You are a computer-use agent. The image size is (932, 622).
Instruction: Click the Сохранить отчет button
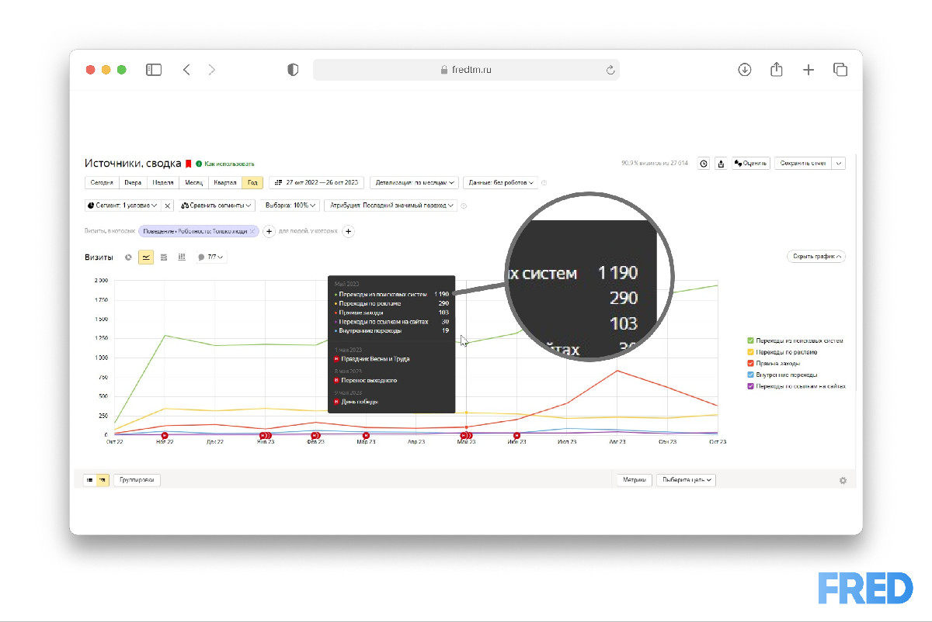pos(803,164)
